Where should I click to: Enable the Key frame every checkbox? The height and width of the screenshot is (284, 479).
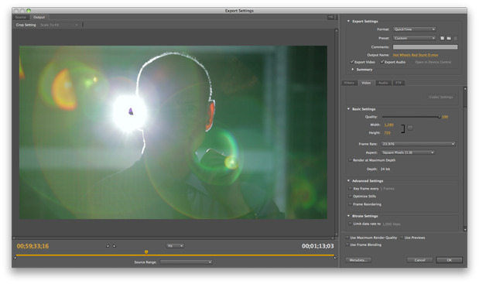coord(350,188)
